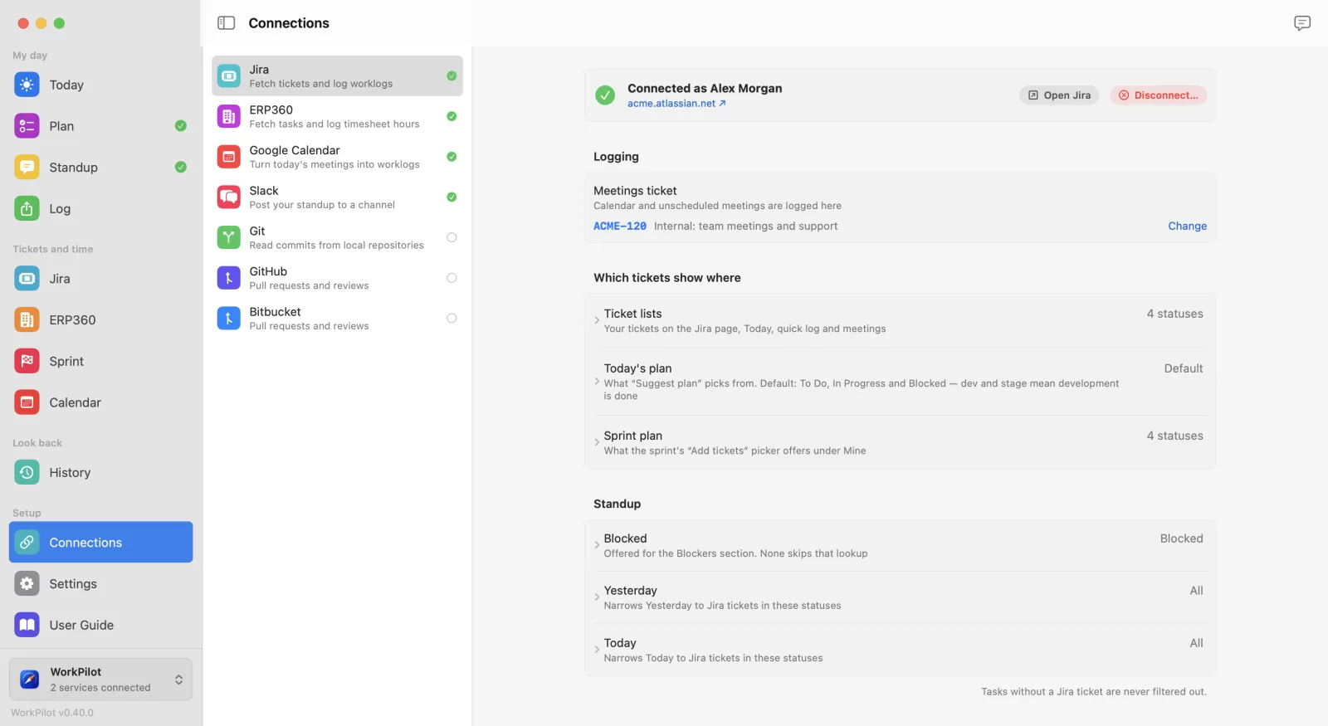Select the Bitbucket connection row

(337, 319)
